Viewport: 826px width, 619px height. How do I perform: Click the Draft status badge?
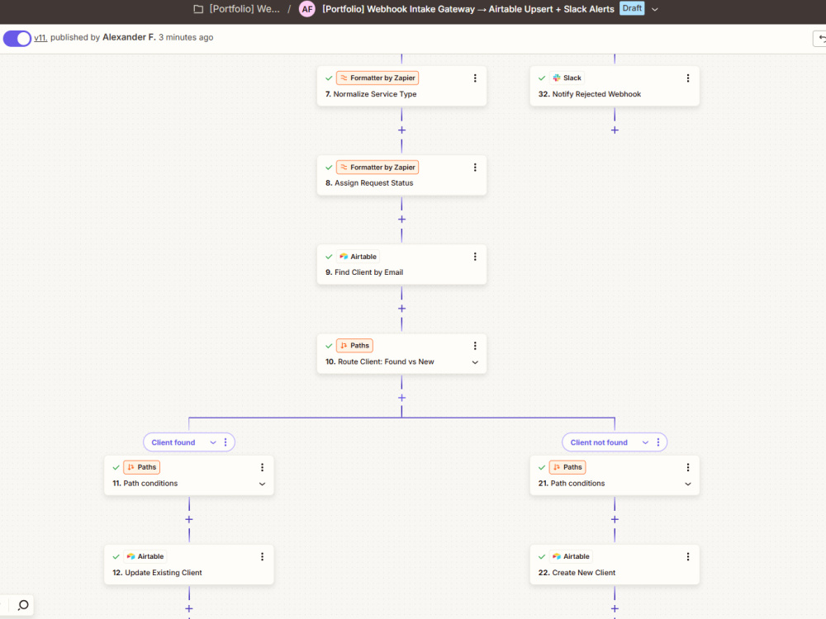click(632, 8)
